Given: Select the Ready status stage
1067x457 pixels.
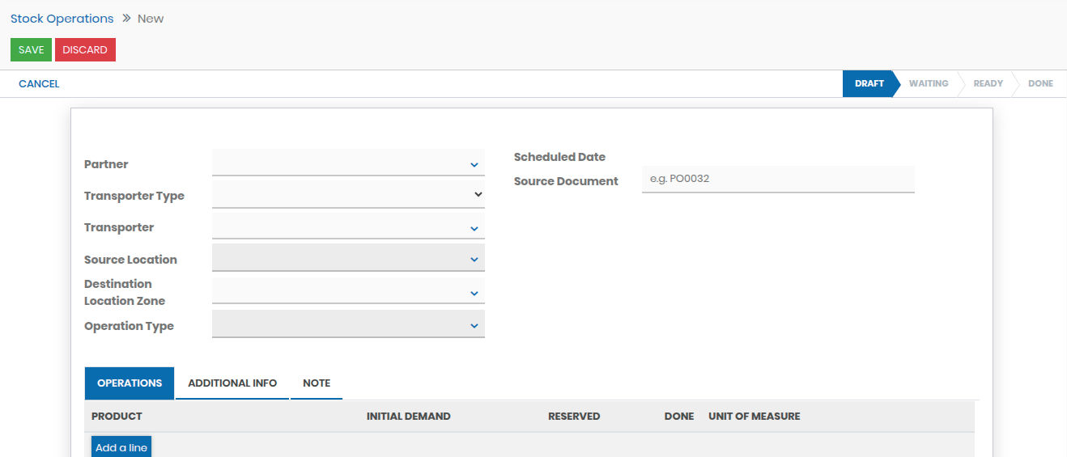Looking at the screenshot, I should click(x=988, y=84).
